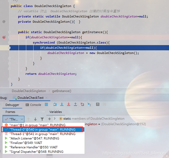Click the Frames panel tab
Image resolution: width=169 pixels, height=158 pixels.
point(10,112)
